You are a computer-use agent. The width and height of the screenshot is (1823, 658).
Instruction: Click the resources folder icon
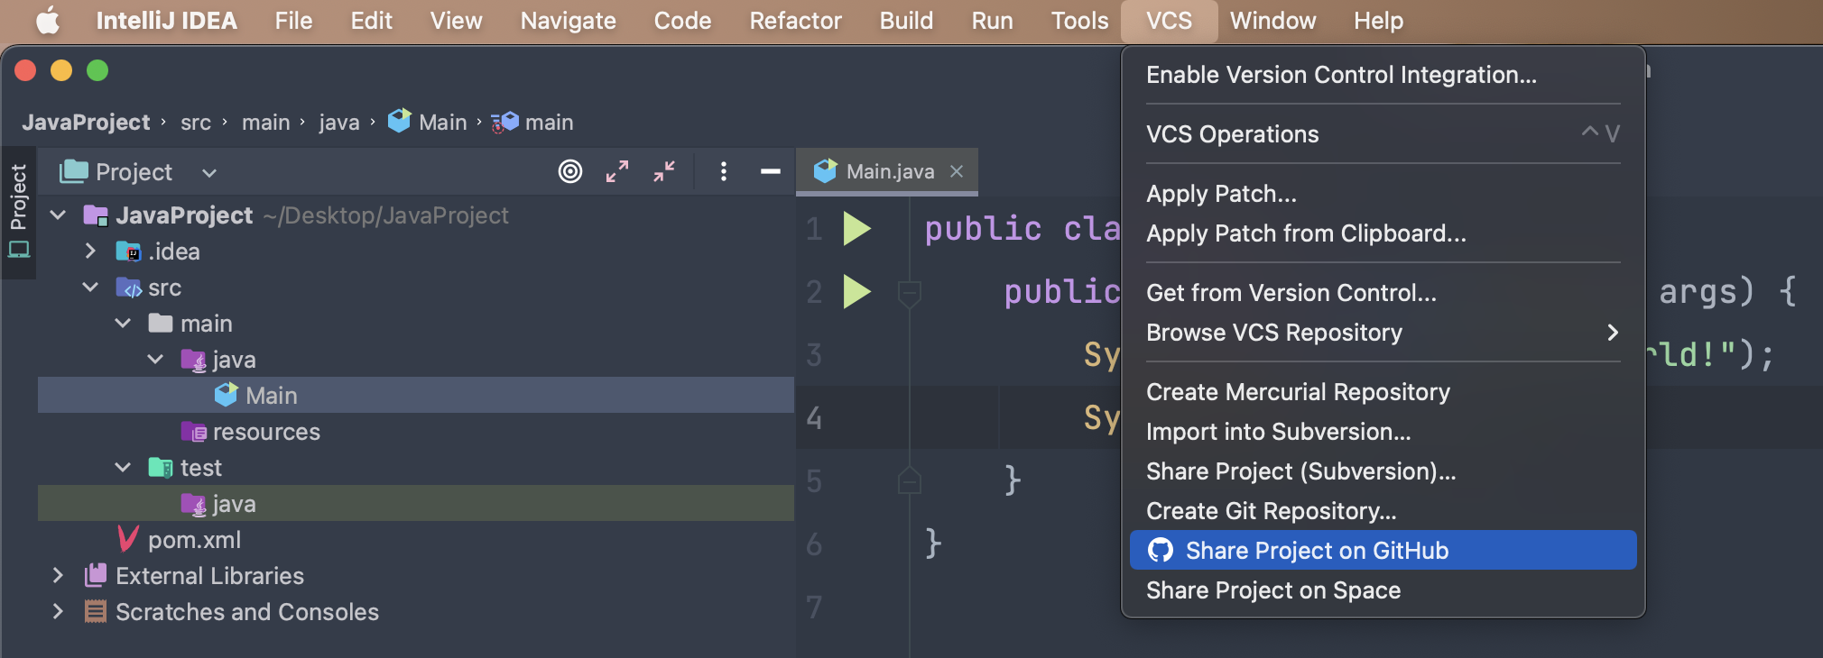pyautogui.click(x=194, y=432)
